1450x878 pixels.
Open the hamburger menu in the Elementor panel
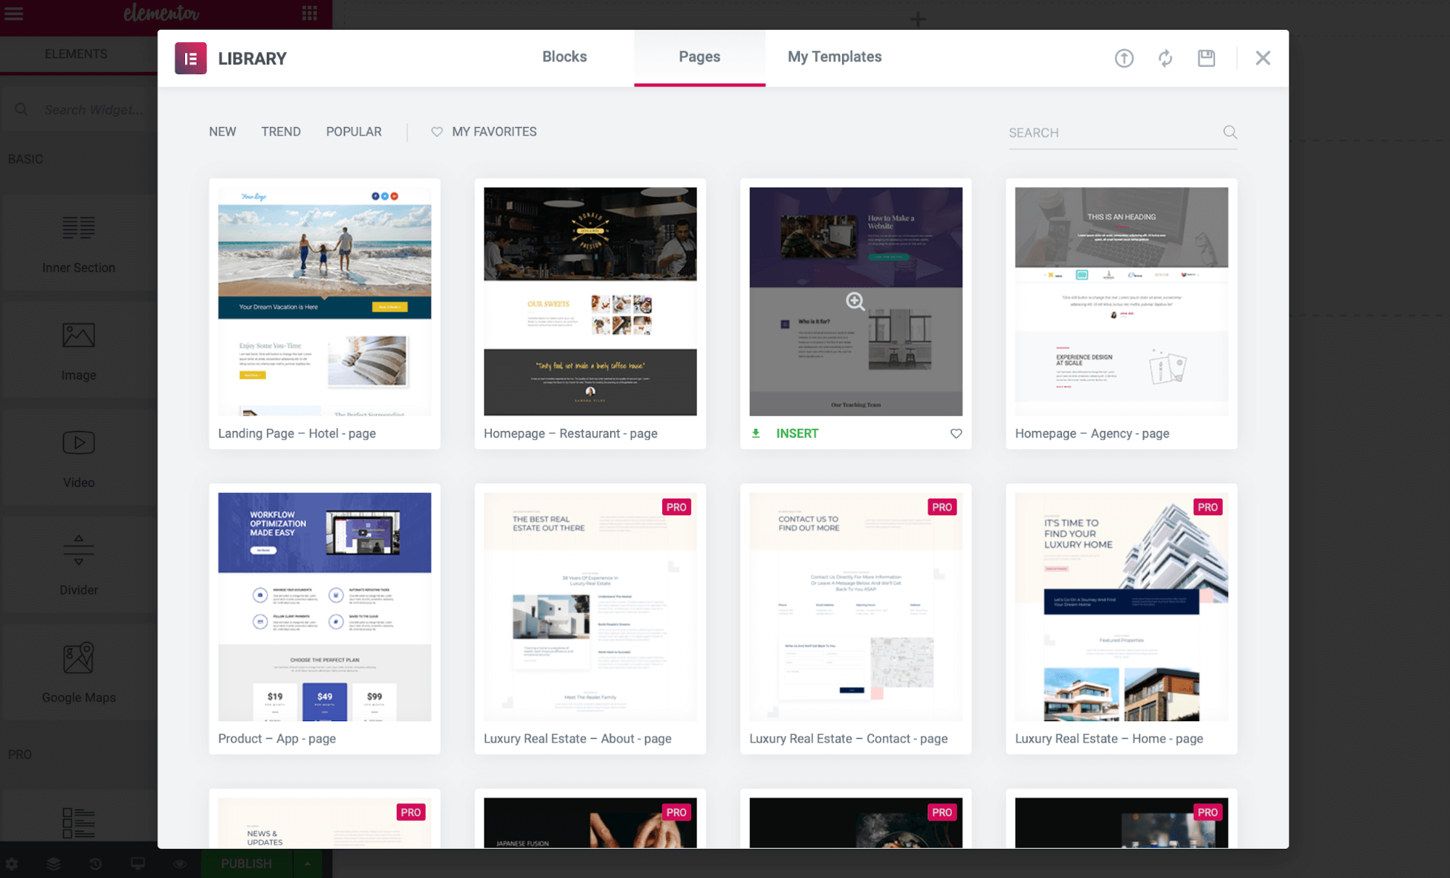(x=14, y=13)
